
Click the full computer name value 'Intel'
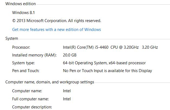(x=67, y=99)
